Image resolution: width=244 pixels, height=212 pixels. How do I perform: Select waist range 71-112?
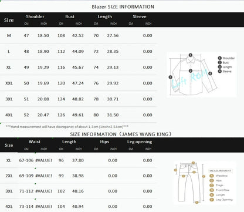point(26,191)
